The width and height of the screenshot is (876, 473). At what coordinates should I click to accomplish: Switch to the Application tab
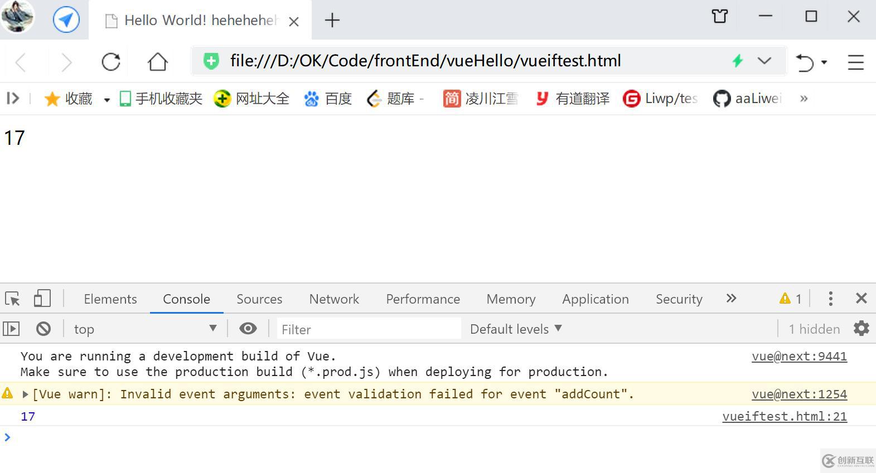pos(596,299)
